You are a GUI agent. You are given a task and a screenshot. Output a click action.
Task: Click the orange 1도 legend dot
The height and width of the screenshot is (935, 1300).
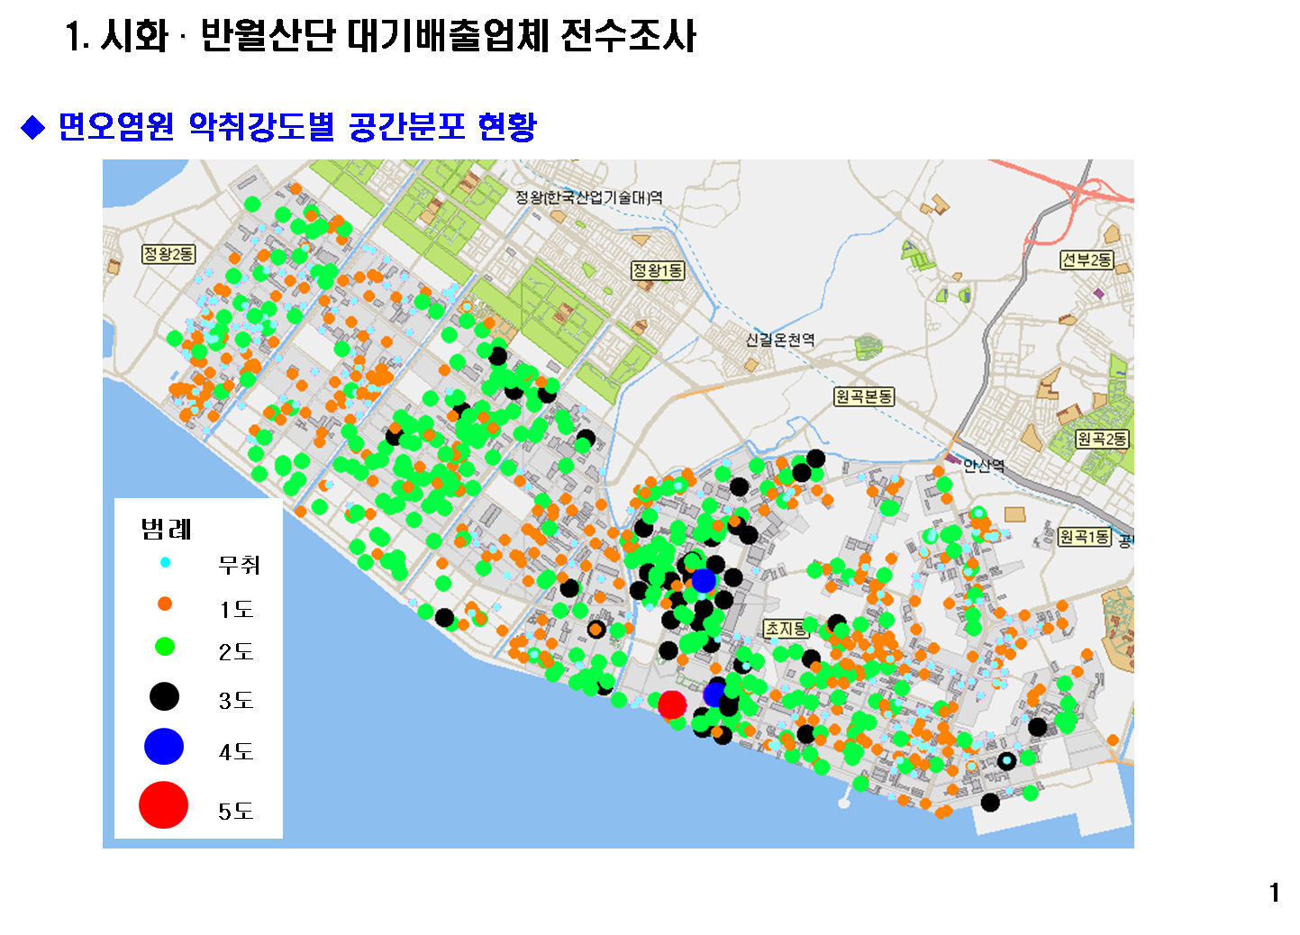pos(165,604)
